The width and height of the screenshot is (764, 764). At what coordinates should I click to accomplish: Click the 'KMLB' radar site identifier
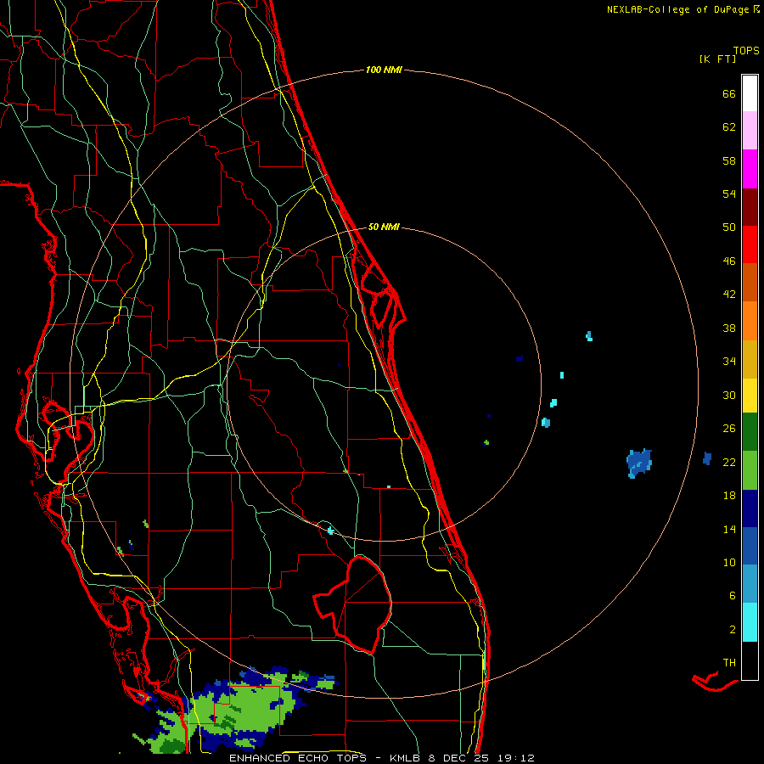[406, 758]
